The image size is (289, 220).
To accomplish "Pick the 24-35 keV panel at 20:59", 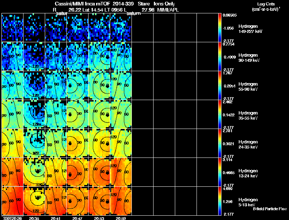I will click(x=121, y=143).
